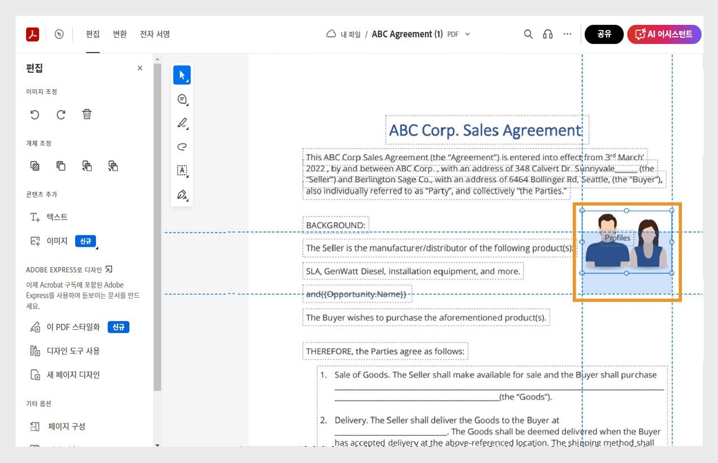Viewport: 718px width, 463px height.
Task: Rotate image clockwise icon
Action: [61, 115]
